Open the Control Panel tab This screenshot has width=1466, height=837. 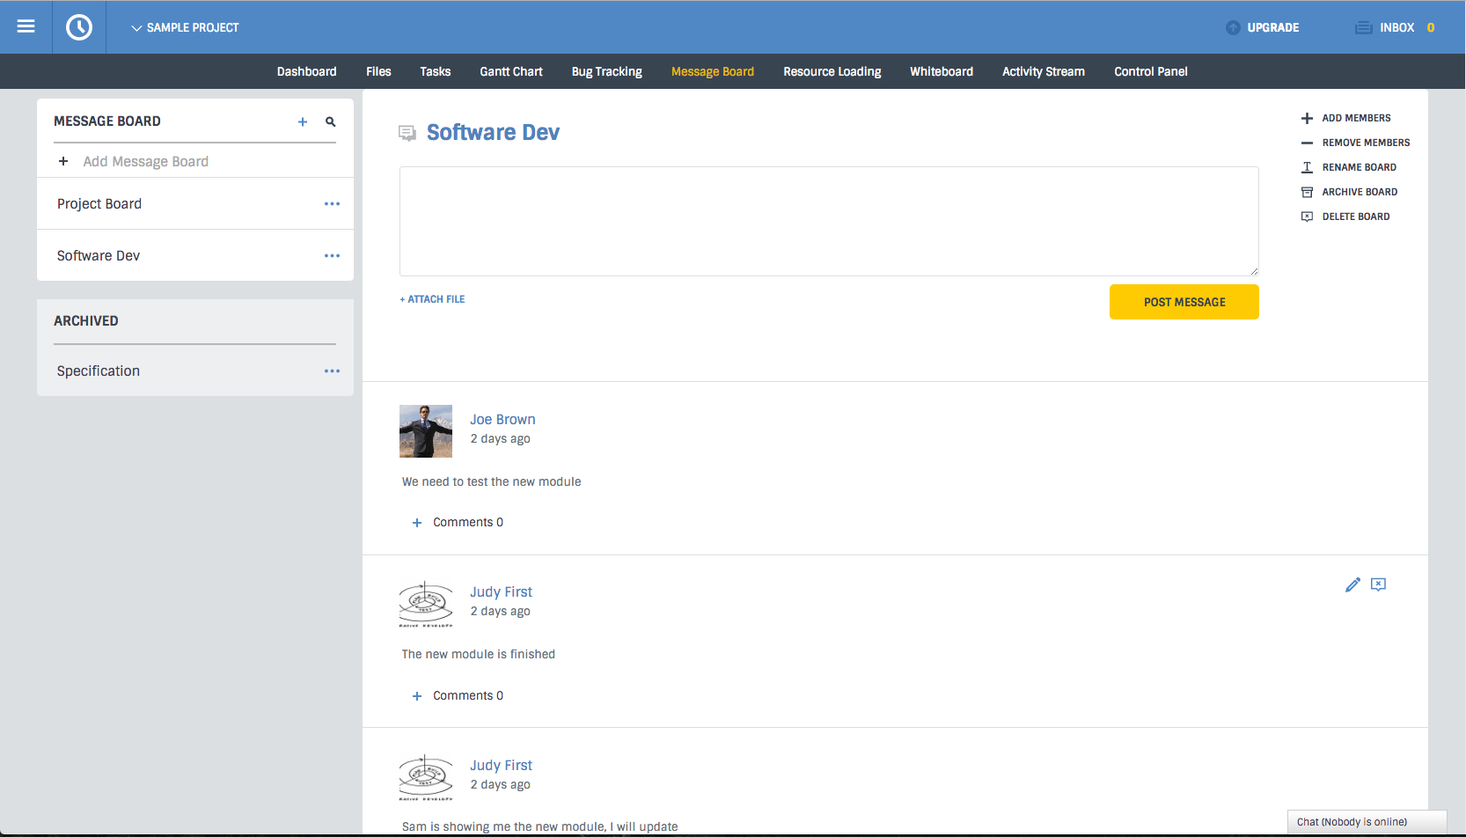pyautogui.click(x=1150, y=71)
